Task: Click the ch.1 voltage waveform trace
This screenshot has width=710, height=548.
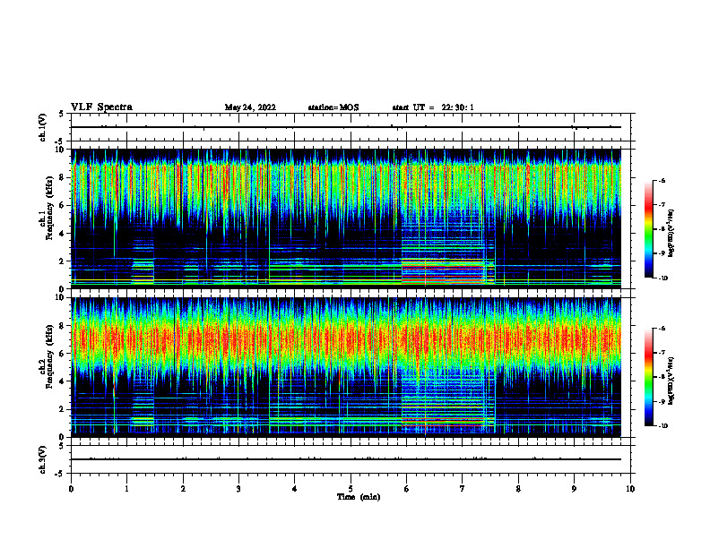Action: (346, 127)
